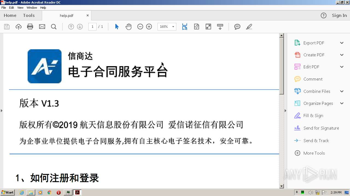This screenshot has height=196, width=350.
Task: Click the page number input field
Action: pos(92,27)
